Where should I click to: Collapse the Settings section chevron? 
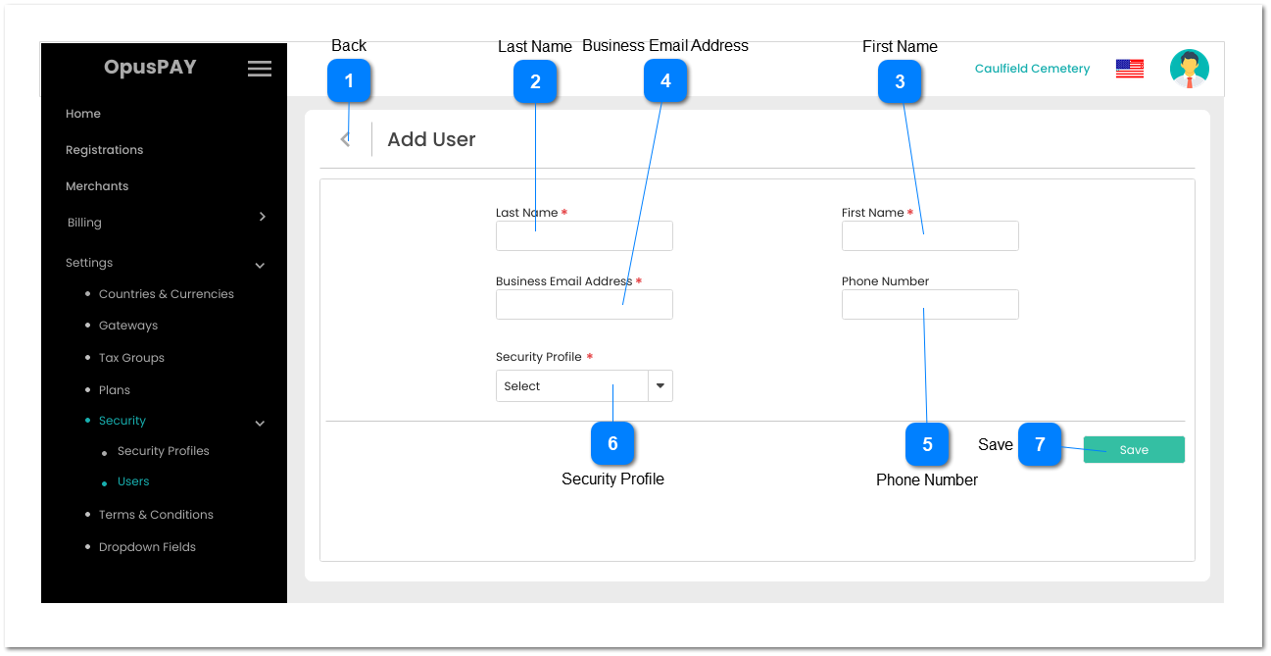(260, 265)
